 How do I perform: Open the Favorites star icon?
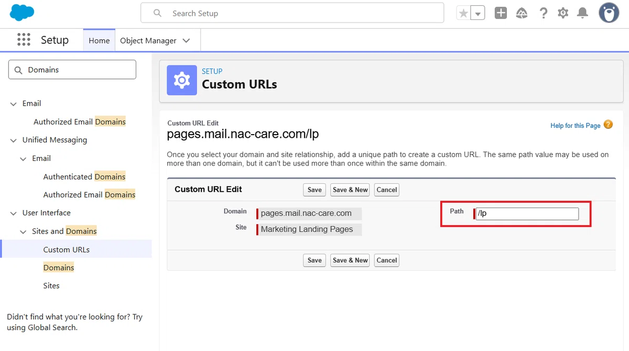[x=463, y=13]
